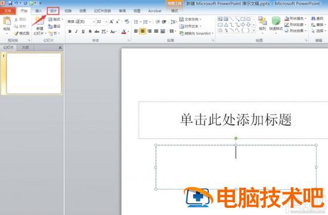Image resolution: width=328 pixels, height=215 pixels.
Task: Open the font name dropdown
Action: 94,21
